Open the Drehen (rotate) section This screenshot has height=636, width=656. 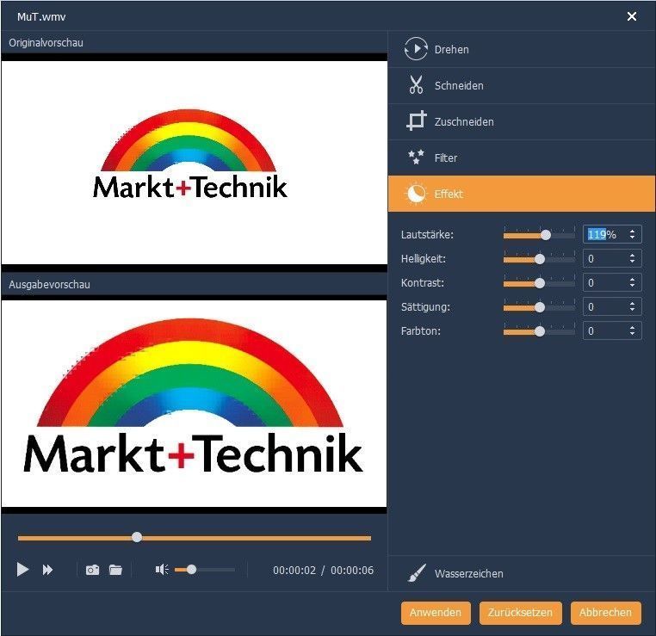(x=522, y=49)
